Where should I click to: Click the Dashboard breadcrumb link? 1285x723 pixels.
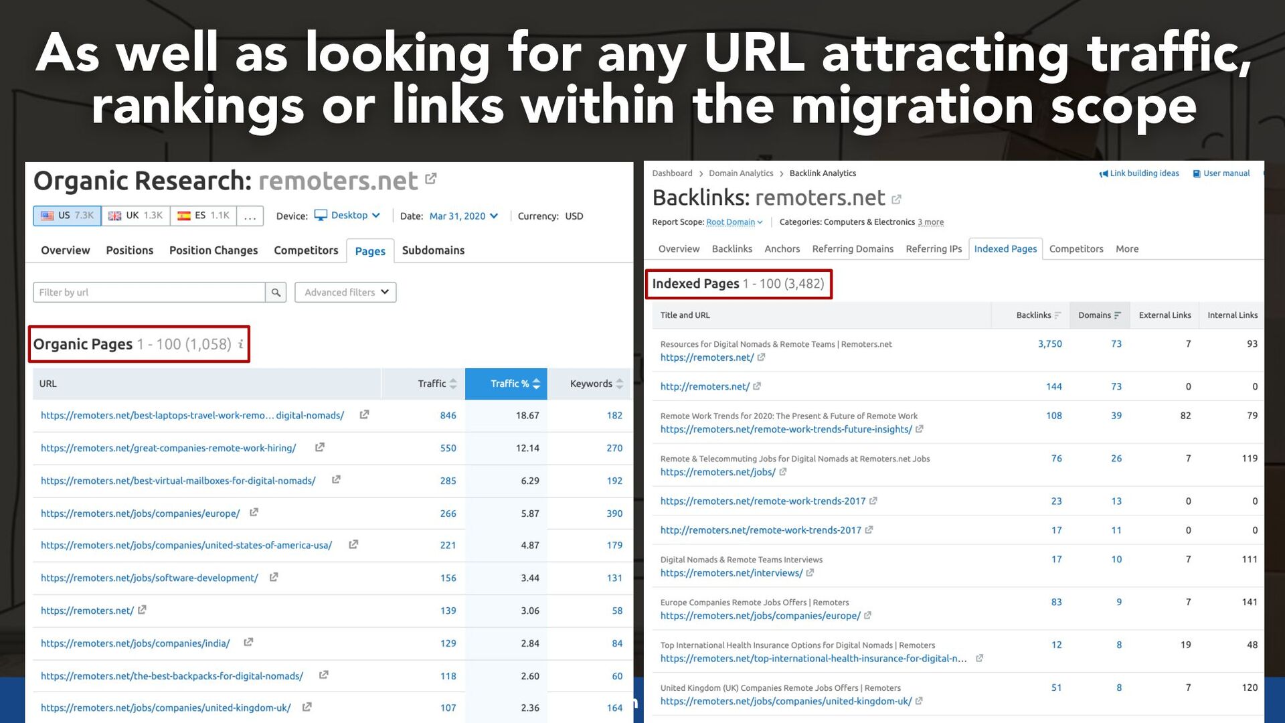[x=672, y=173]
